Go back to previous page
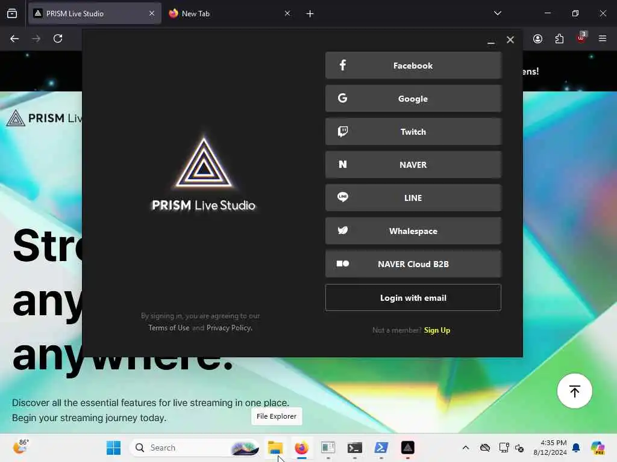This screenshot has width=617, height=462. 14,38
